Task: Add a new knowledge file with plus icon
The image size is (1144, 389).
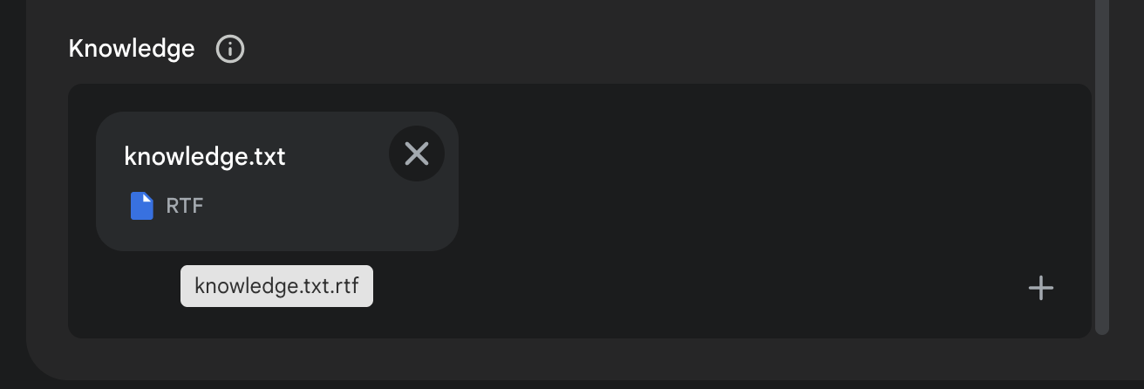Action: (1041, 288)
